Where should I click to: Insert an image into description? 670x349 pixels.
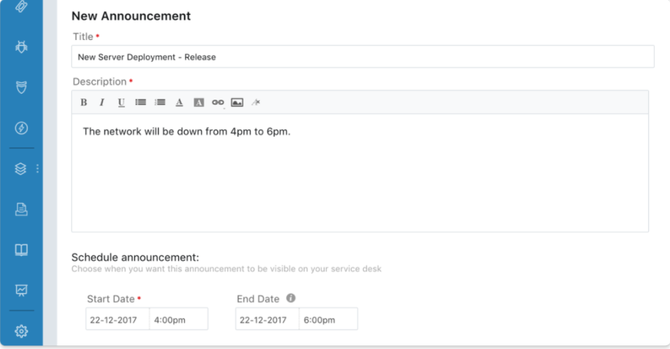(237, 103)
